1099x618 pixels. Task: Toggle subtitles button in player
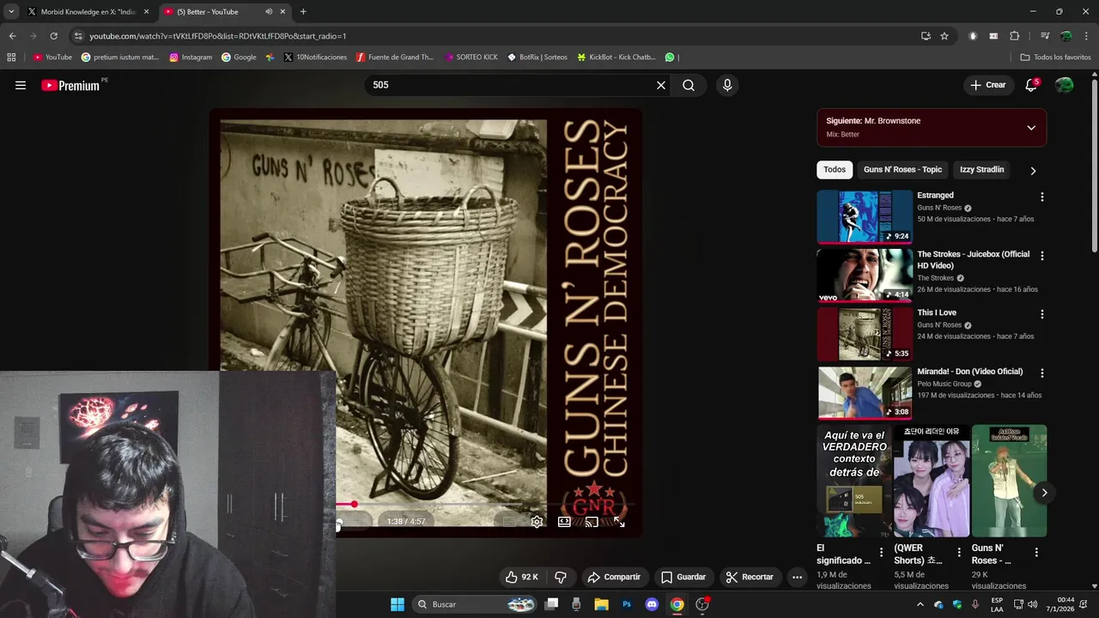pyautogui.click(x=509, y=521)
